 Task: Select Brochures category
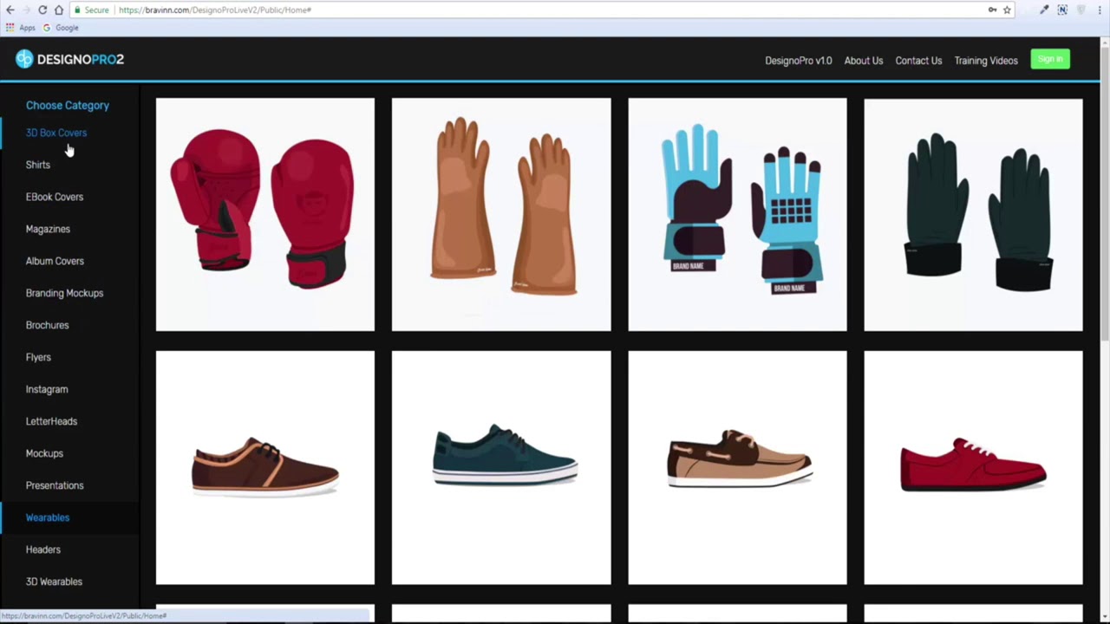(x=47, y=325)
